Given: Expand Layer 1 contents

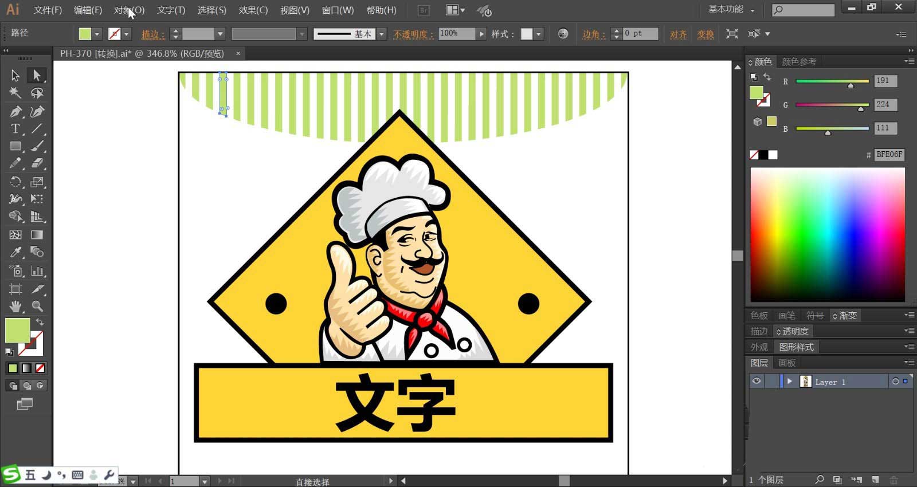Looking at the screenshot, I should tap(790, 382).
